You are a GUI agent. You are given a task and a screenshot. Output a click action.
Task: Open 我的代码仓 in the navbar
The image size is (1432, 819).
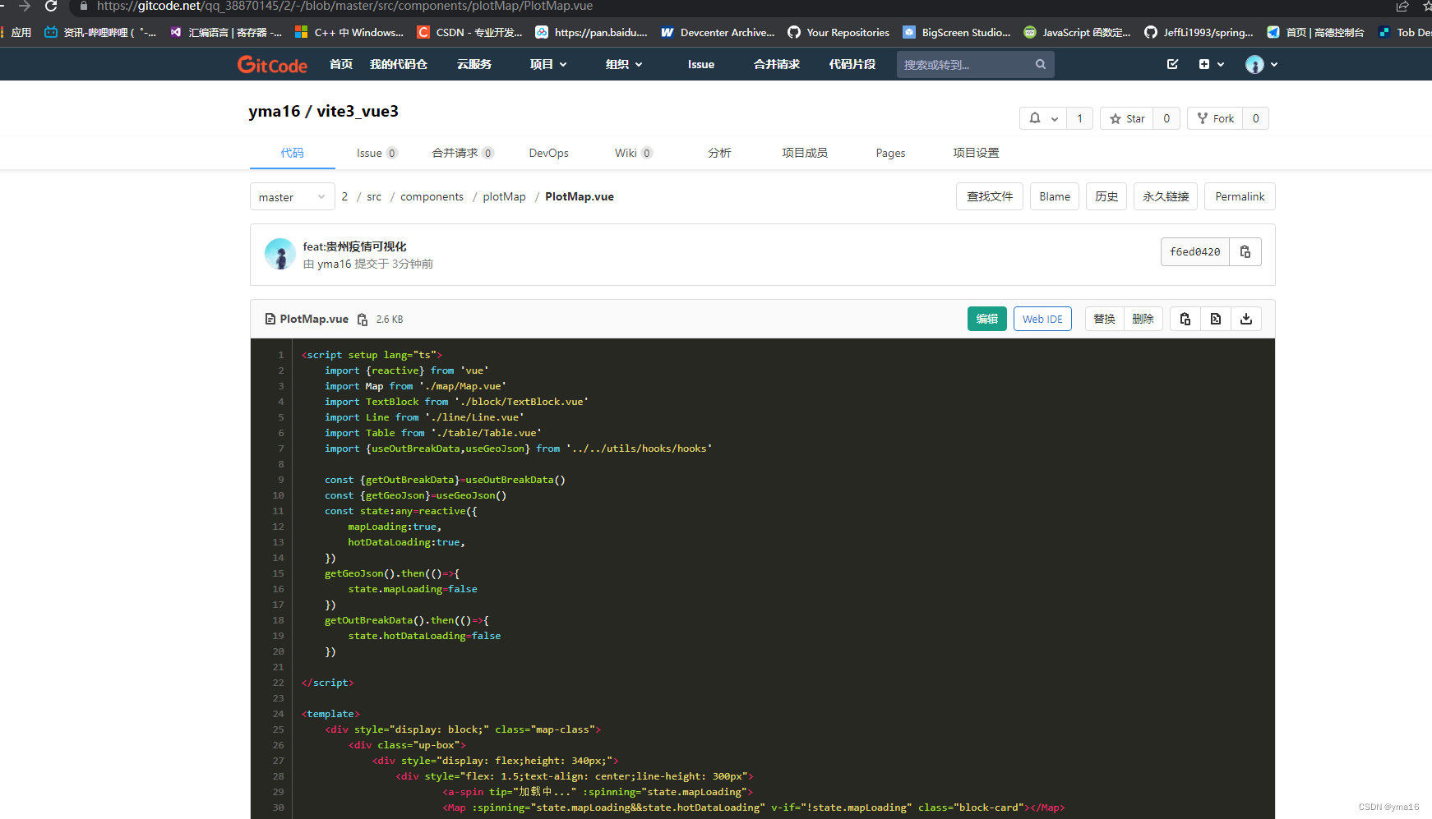pos(399,64)
